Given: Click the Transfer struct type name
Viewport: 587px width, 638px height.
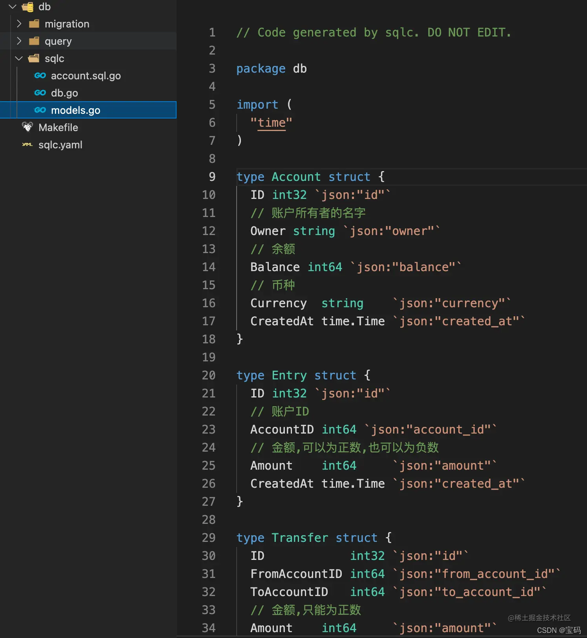Looking at the screenshot, I should point(300,538).
